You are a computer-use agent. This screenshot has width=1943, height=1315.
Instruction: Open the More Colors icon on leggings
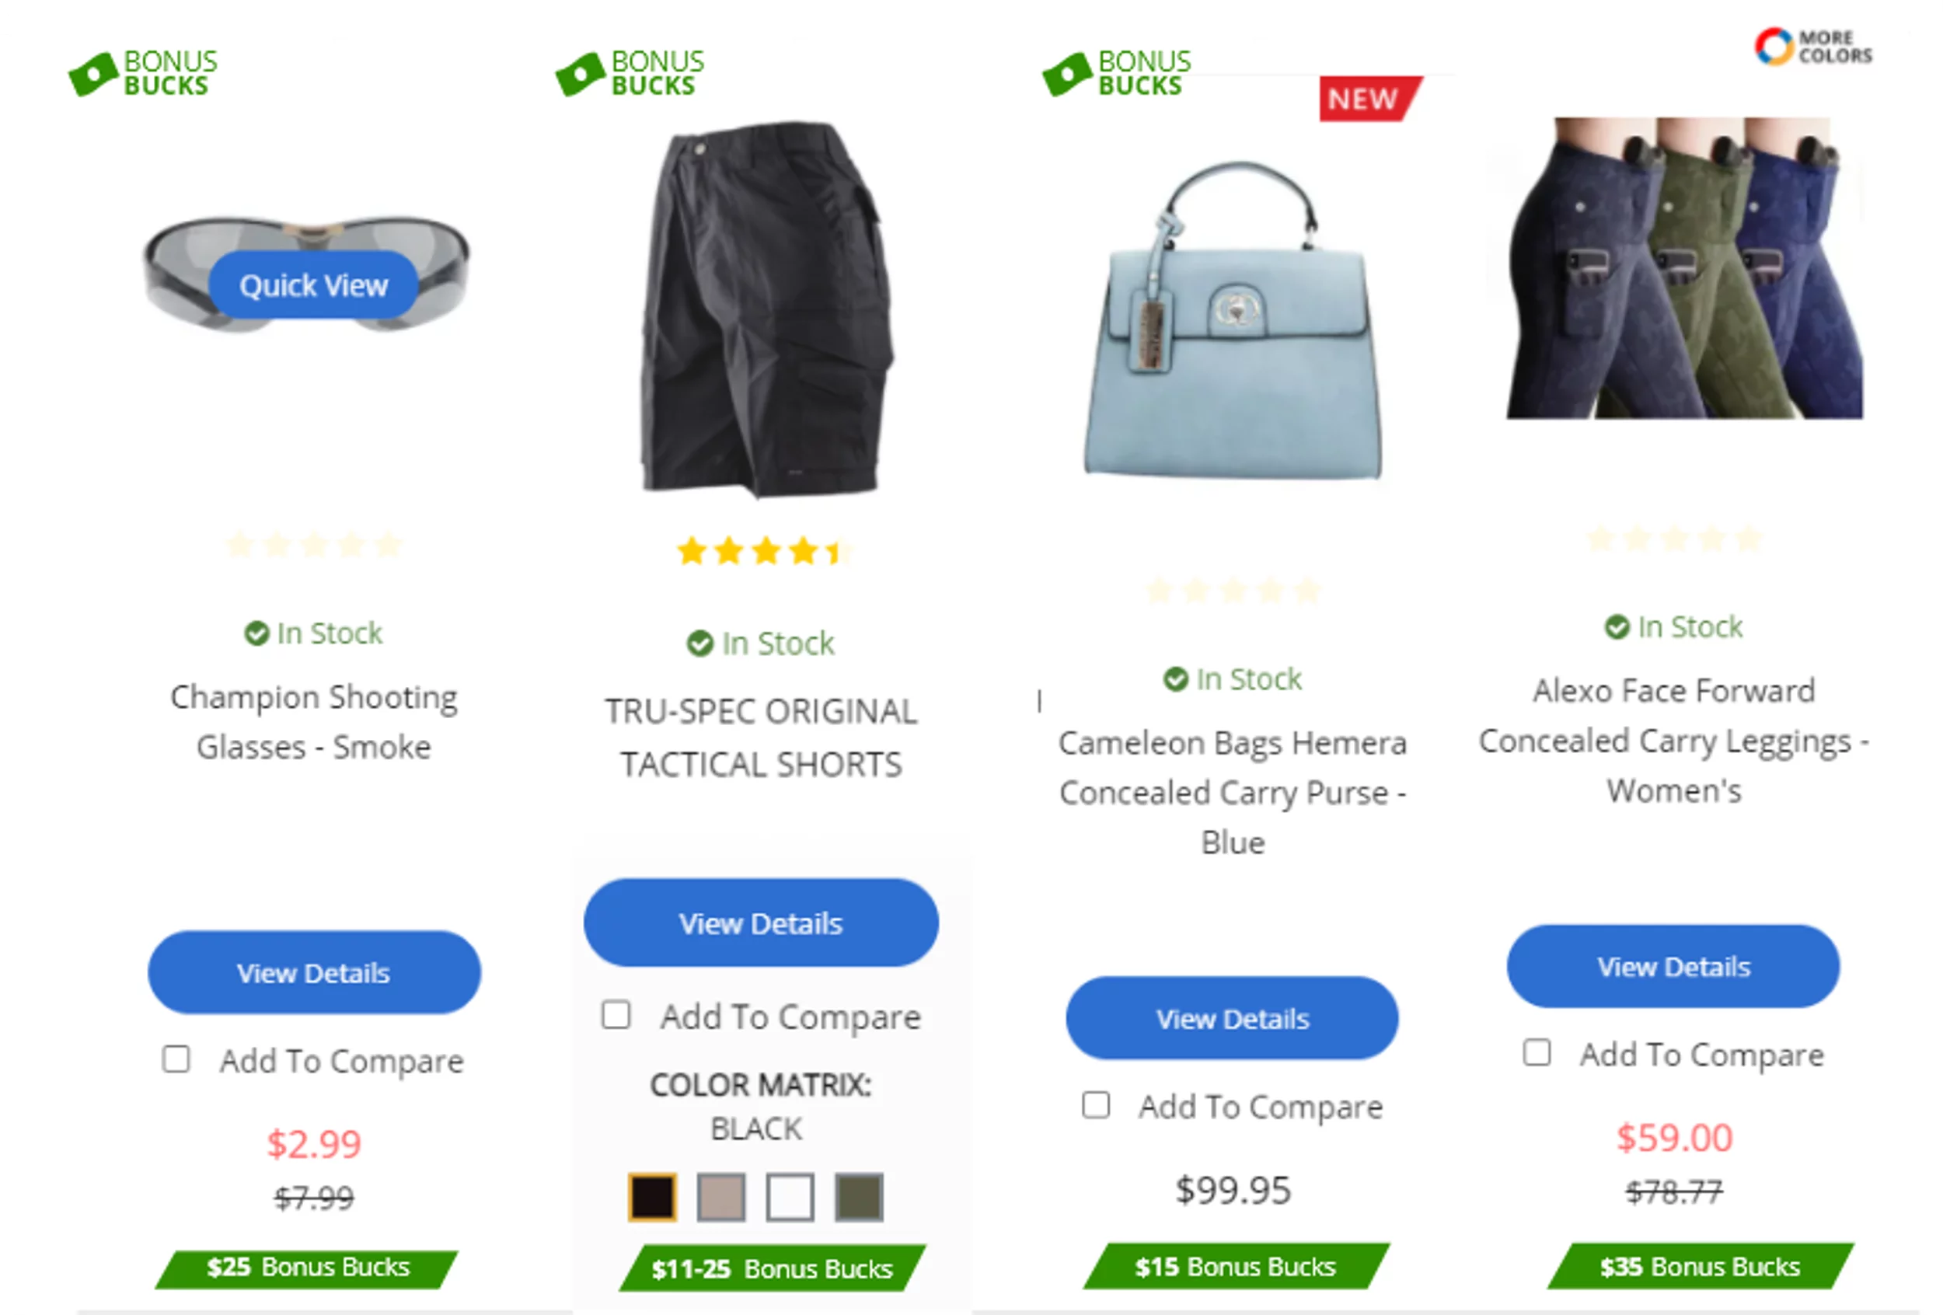[x=1812, y=46]
